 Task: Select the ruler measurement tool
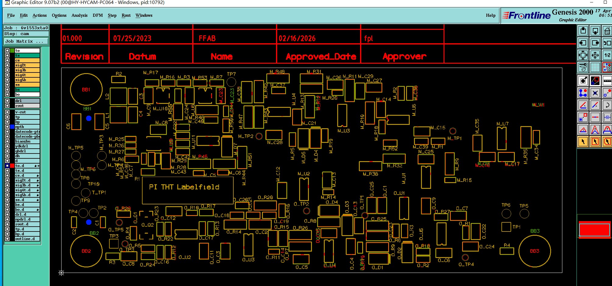pyautogui.click(x=607, y=81)
